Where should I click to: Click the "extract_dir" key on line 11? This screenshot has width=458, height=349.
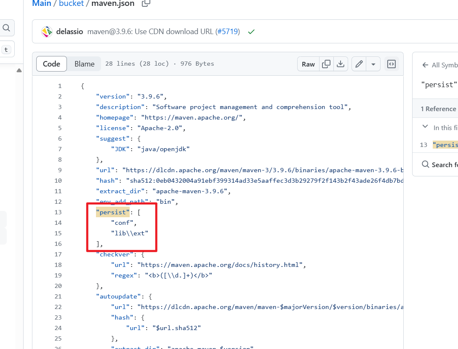pos(120,191)
